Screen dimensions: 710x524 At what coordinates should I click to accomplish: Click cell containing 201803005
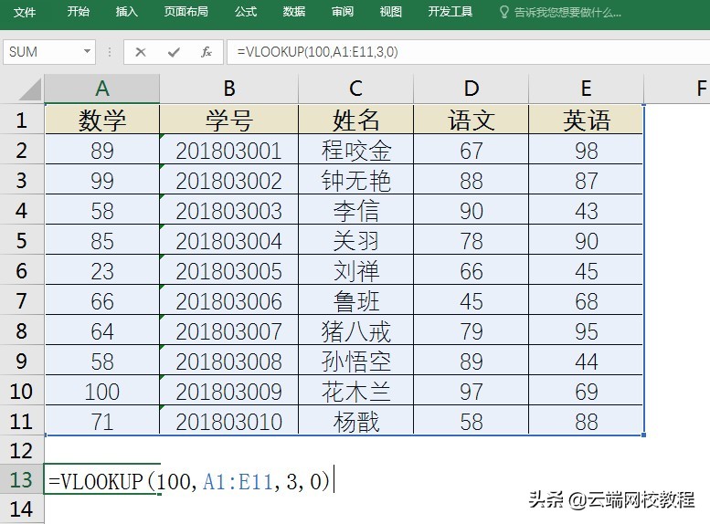pyautogui.click(x=229, y=270)
